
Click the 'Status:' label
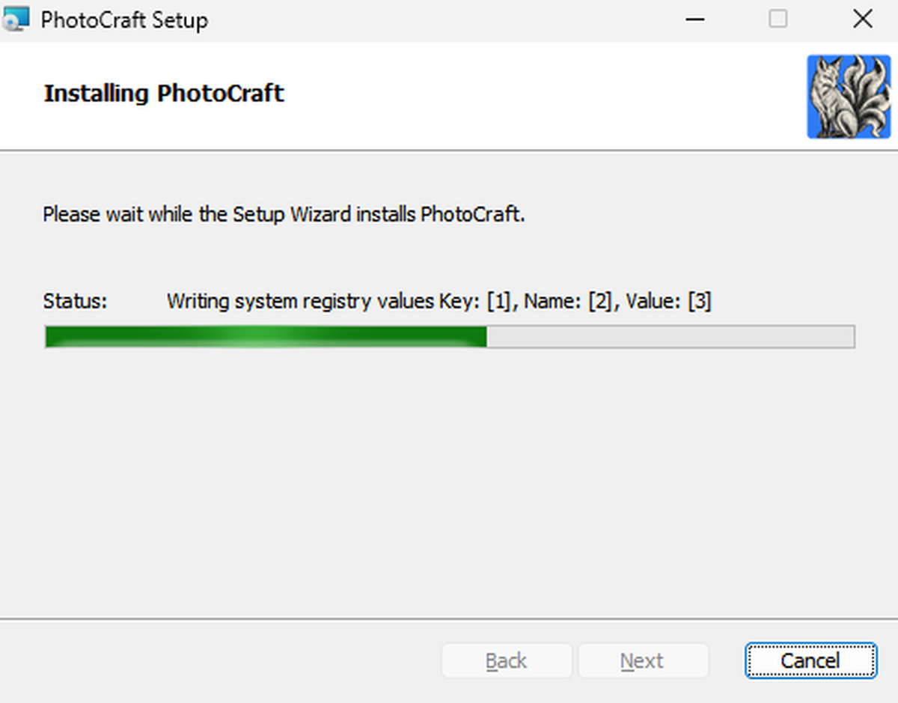tap(76, 301)
